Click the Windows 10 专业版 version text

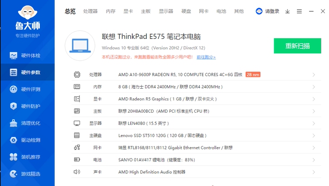click(x=153, y=48)
